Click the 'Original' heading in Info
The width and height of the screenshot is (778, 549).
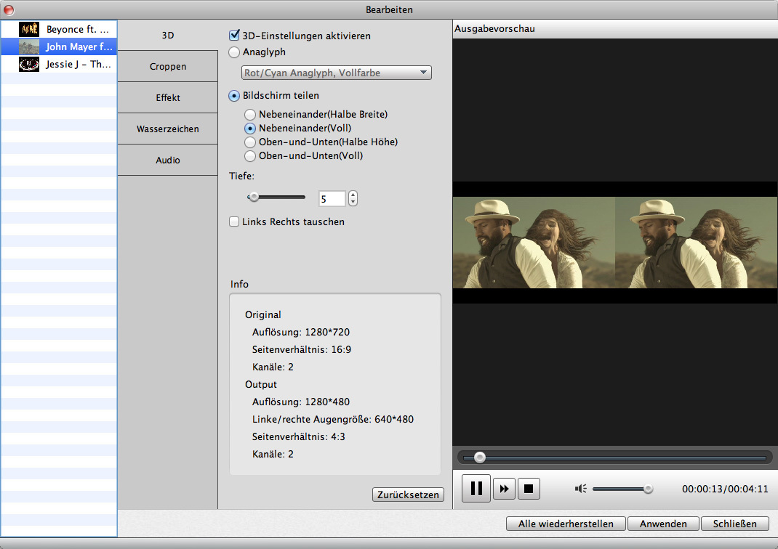tap(263, 314)
